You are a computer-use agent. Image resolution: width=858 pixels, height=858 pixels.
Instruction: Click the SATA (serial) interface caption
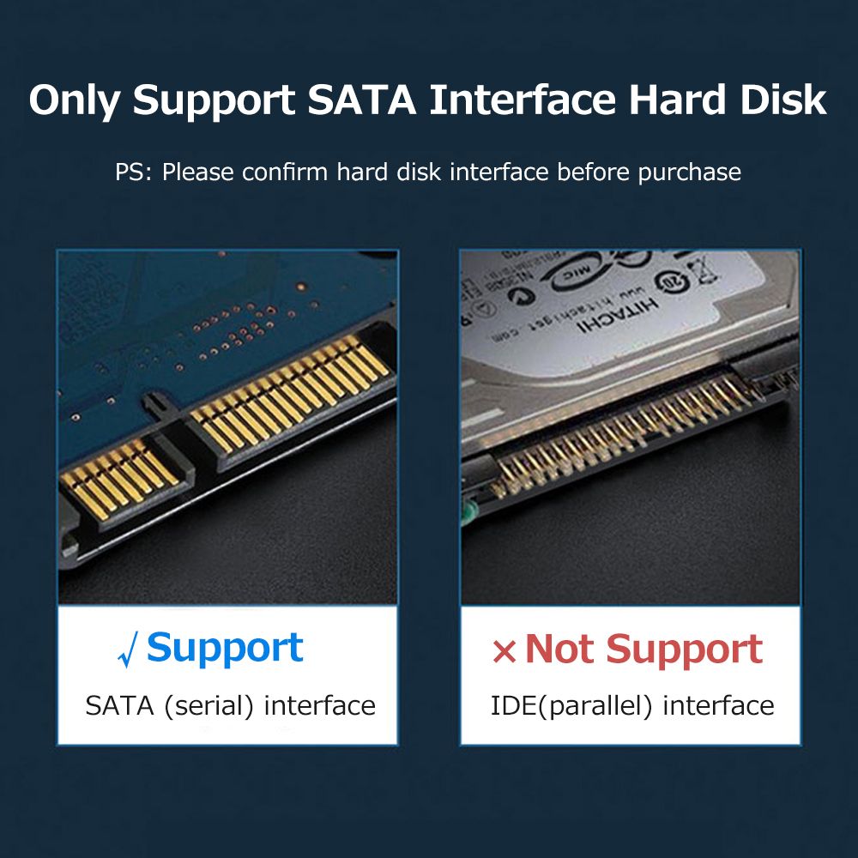point(230,705)
